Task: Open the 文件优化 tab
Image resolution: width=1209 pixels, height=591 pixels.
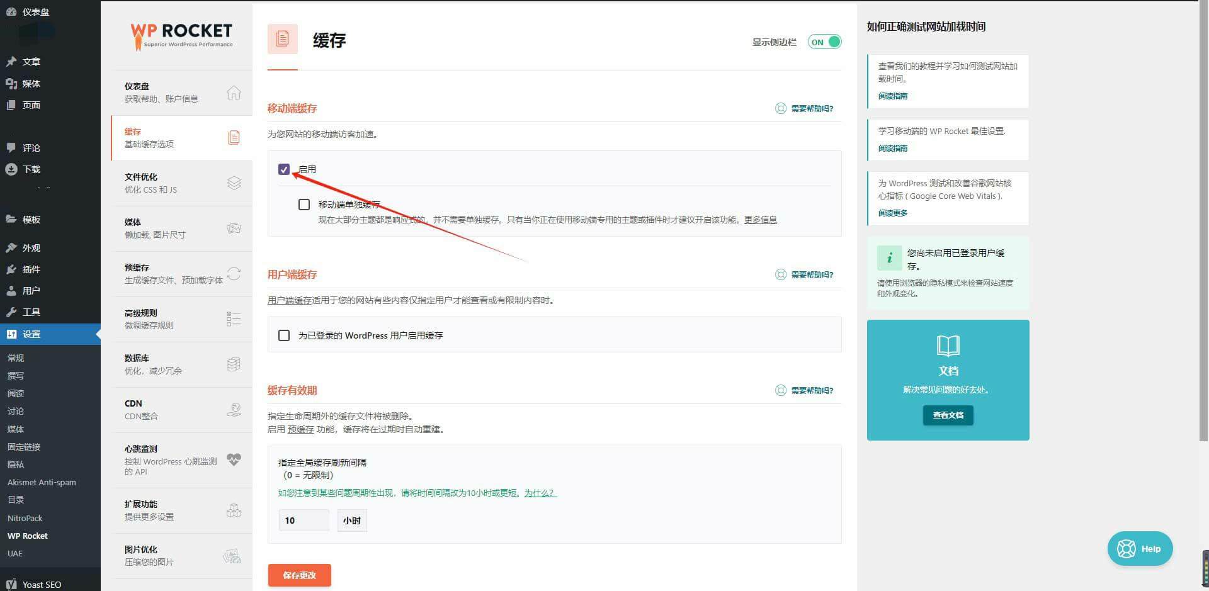Action: 181,183
